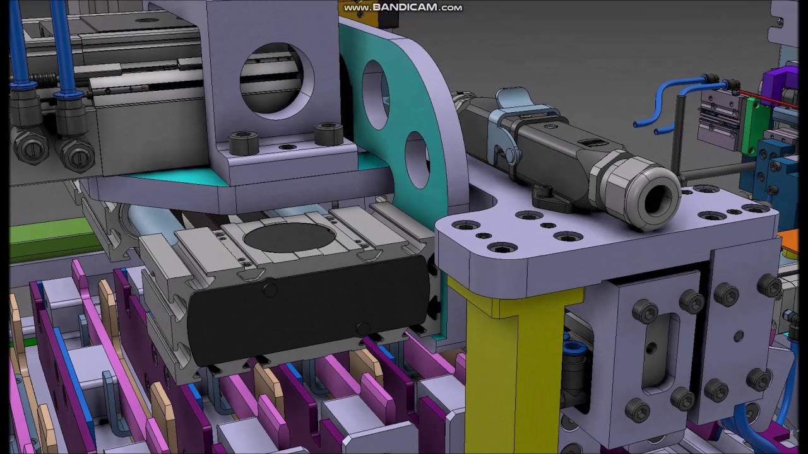Click the right cap screw on bracket base

(328, 134)
